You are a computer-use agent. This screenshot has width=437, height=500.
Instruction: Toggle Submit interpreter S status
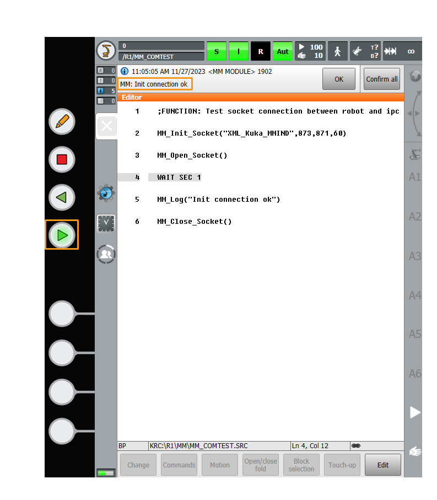point(217,51)
